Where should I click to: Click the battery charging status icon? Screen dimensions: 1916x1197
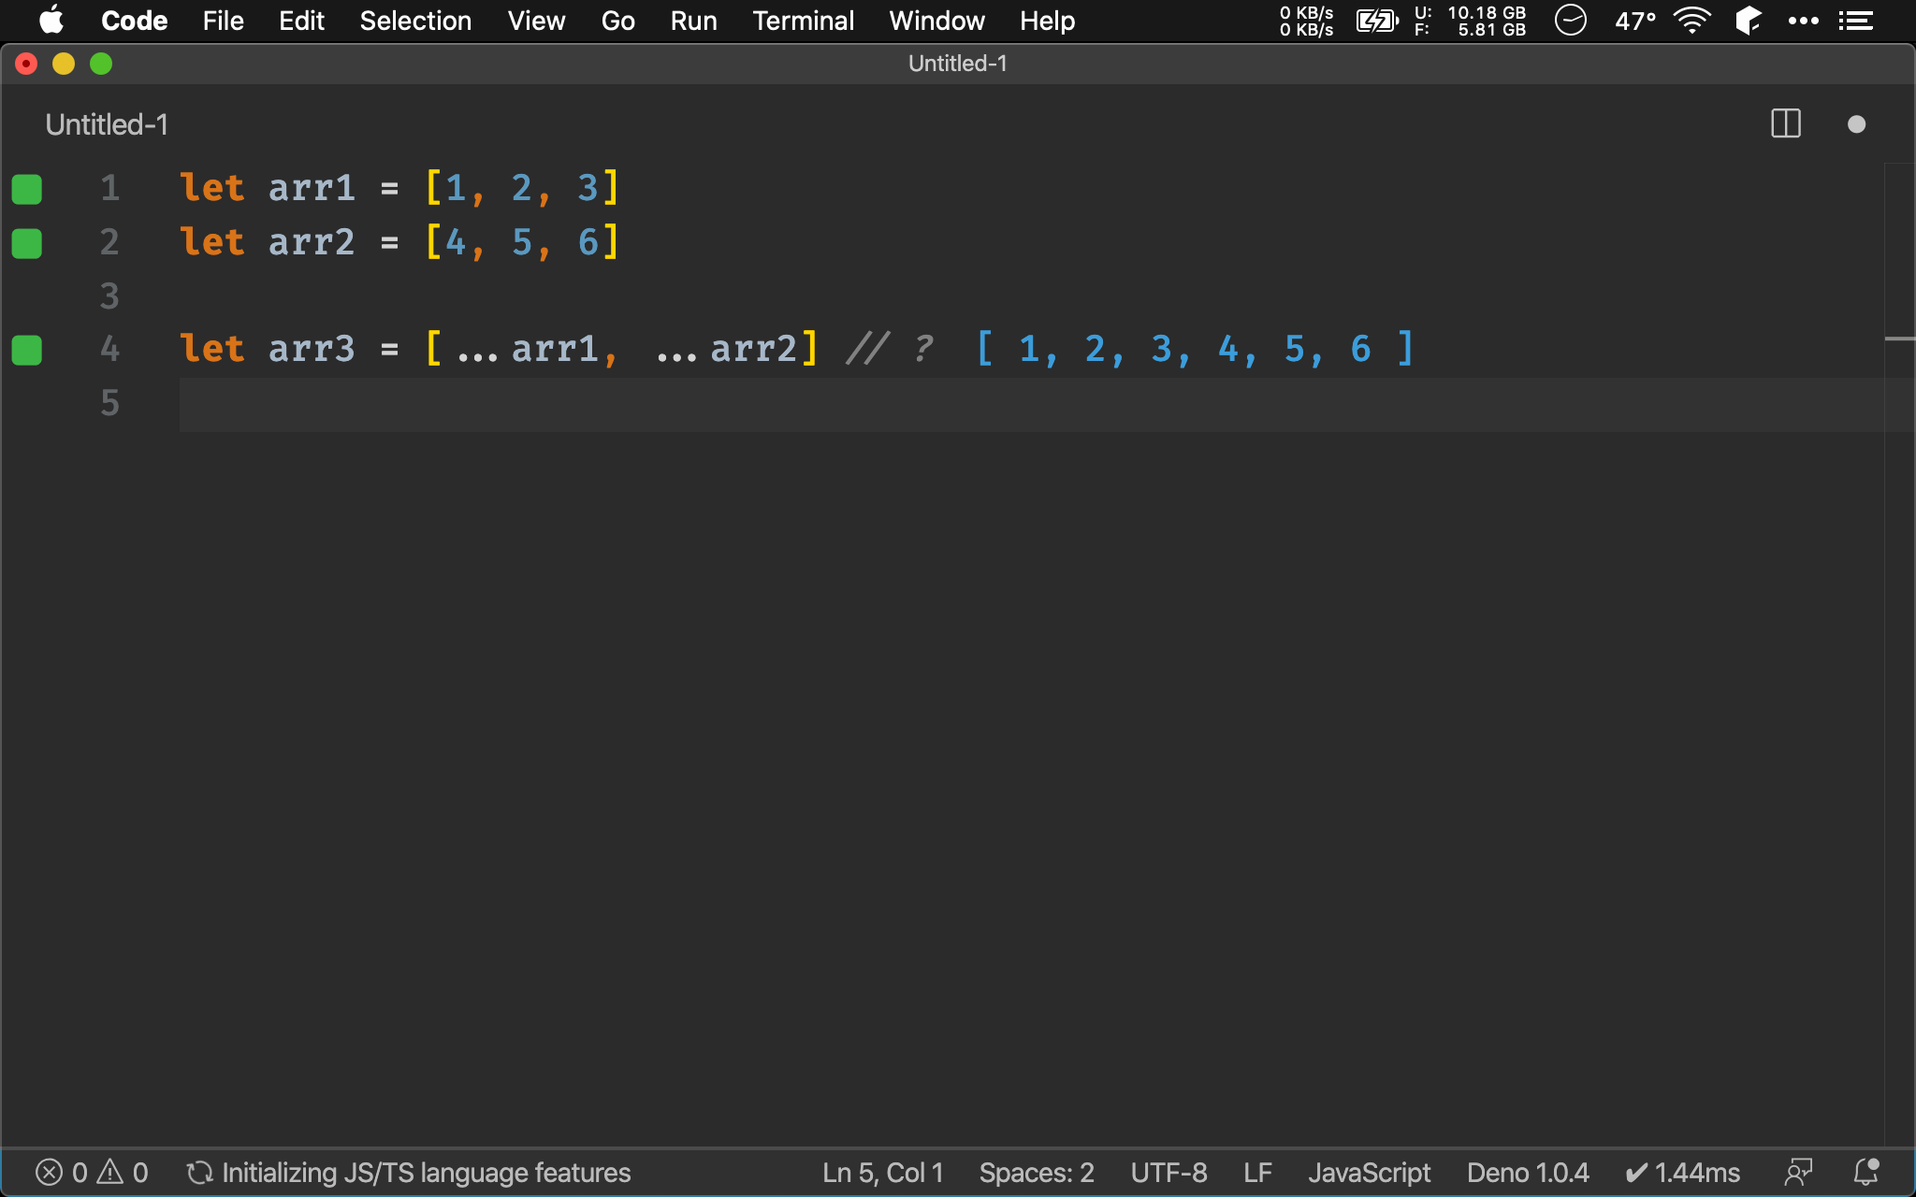(1376, 21)
